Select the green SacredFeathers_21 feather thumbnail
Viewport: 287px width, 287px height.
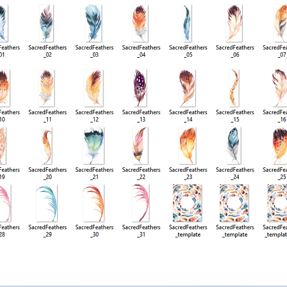click(x=94, y=146)
